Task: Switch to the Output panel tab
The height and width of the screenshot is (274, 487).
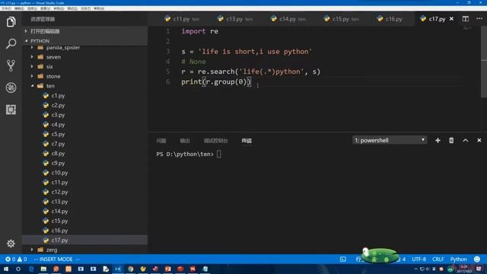Action: [x=185, y=141]
